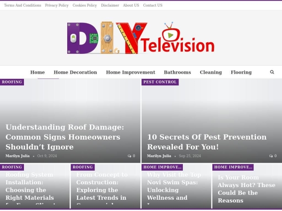
Task: Open the search icon in navigation bar
Action: (x=272, y=72)
